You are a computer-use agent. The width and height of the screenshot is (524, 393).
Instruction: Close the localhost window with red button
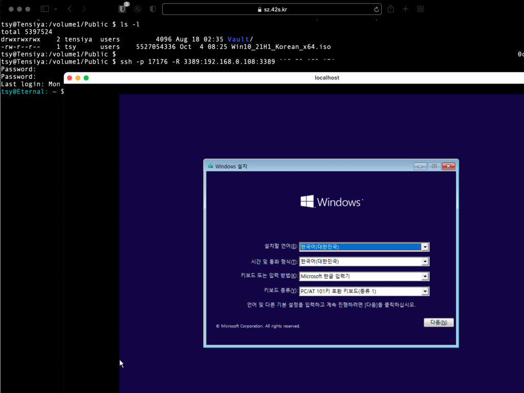70,78
